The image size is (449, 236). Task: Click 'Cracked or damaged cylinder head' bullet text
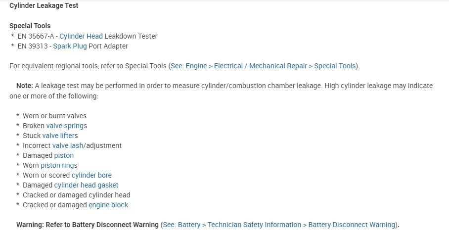point(76,195)
